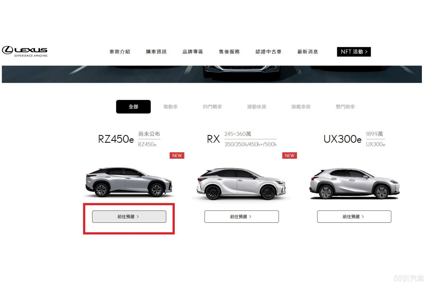The image size is (424, 282).
Task: Open the 購車資訊 menu
Action: (x=156, y=52)
